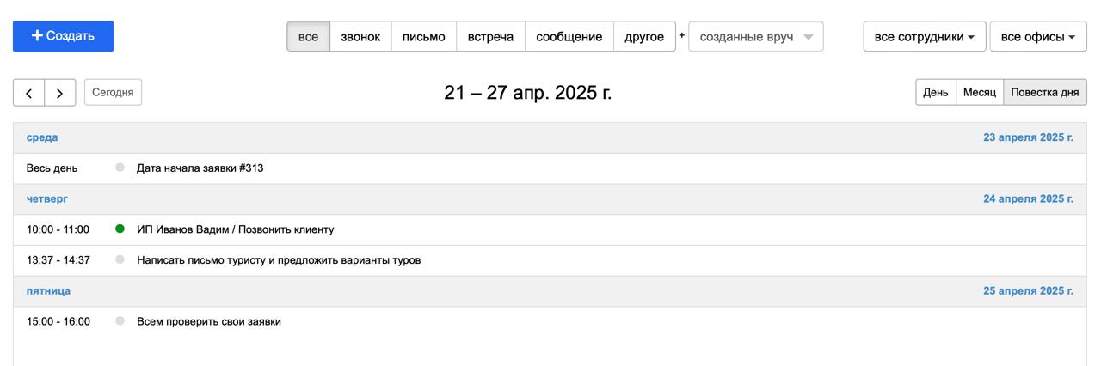
Task: Switch to the День view
Action: point(935,93)
